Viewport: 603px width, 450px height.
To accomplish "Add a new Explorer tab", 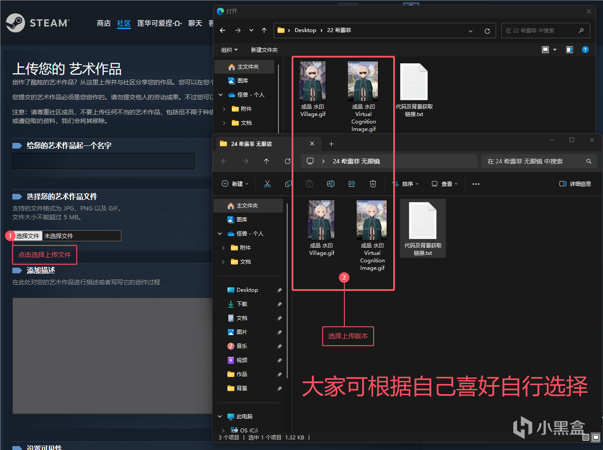I will tap(332, 144).
